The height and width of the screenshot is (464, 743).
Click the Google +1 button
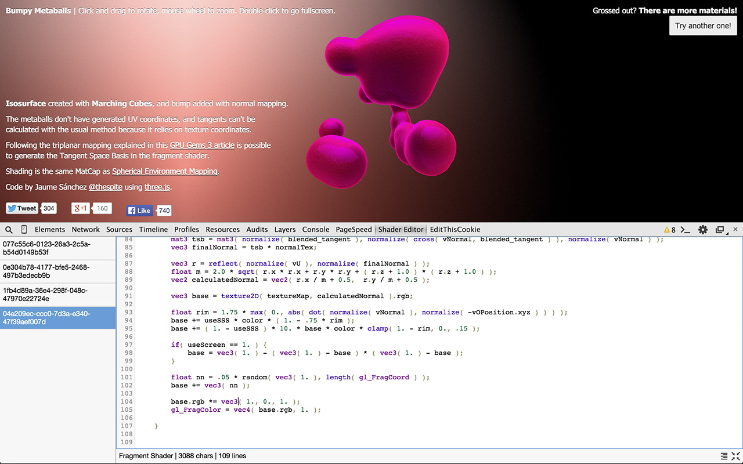80,208
